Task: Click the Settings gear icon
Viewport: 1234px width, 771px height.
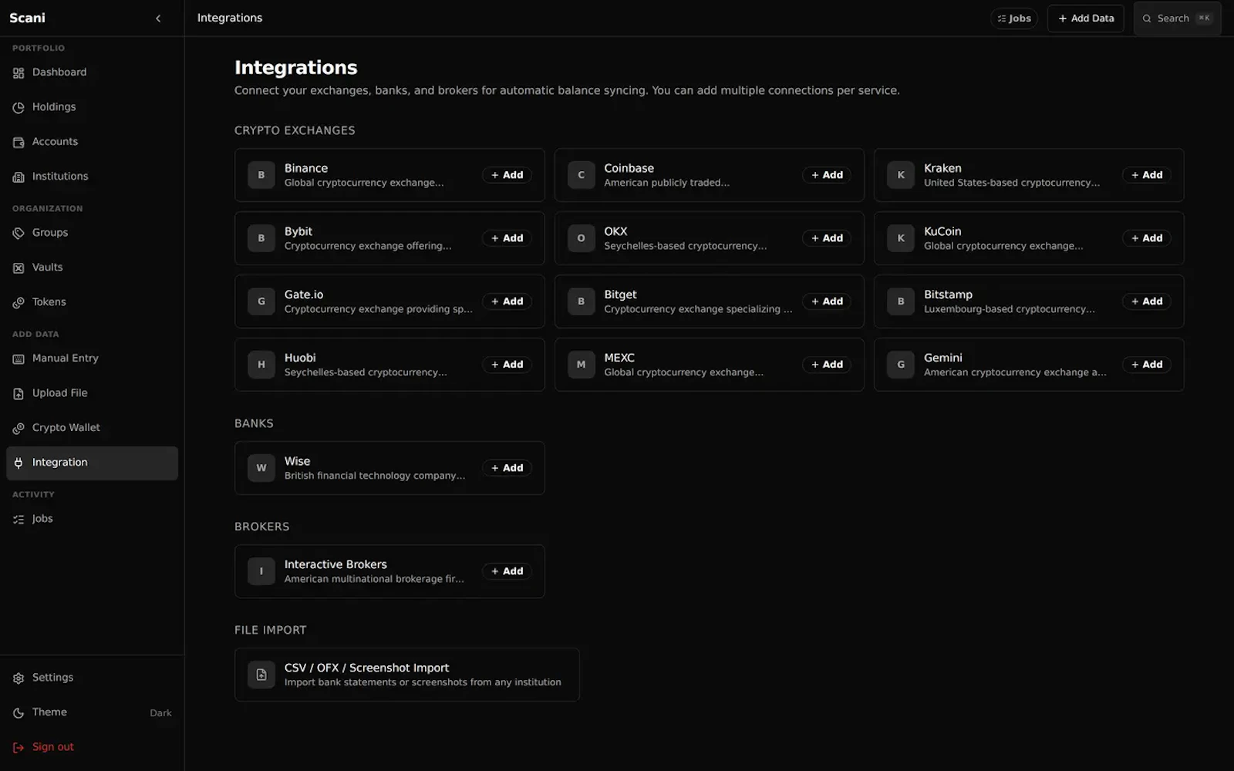Action: tap(19, 678)
